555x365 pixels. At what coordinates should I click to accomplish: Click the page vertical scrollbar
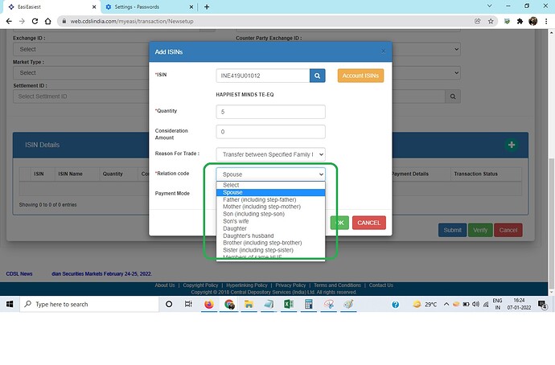click(x=551, y=224)
